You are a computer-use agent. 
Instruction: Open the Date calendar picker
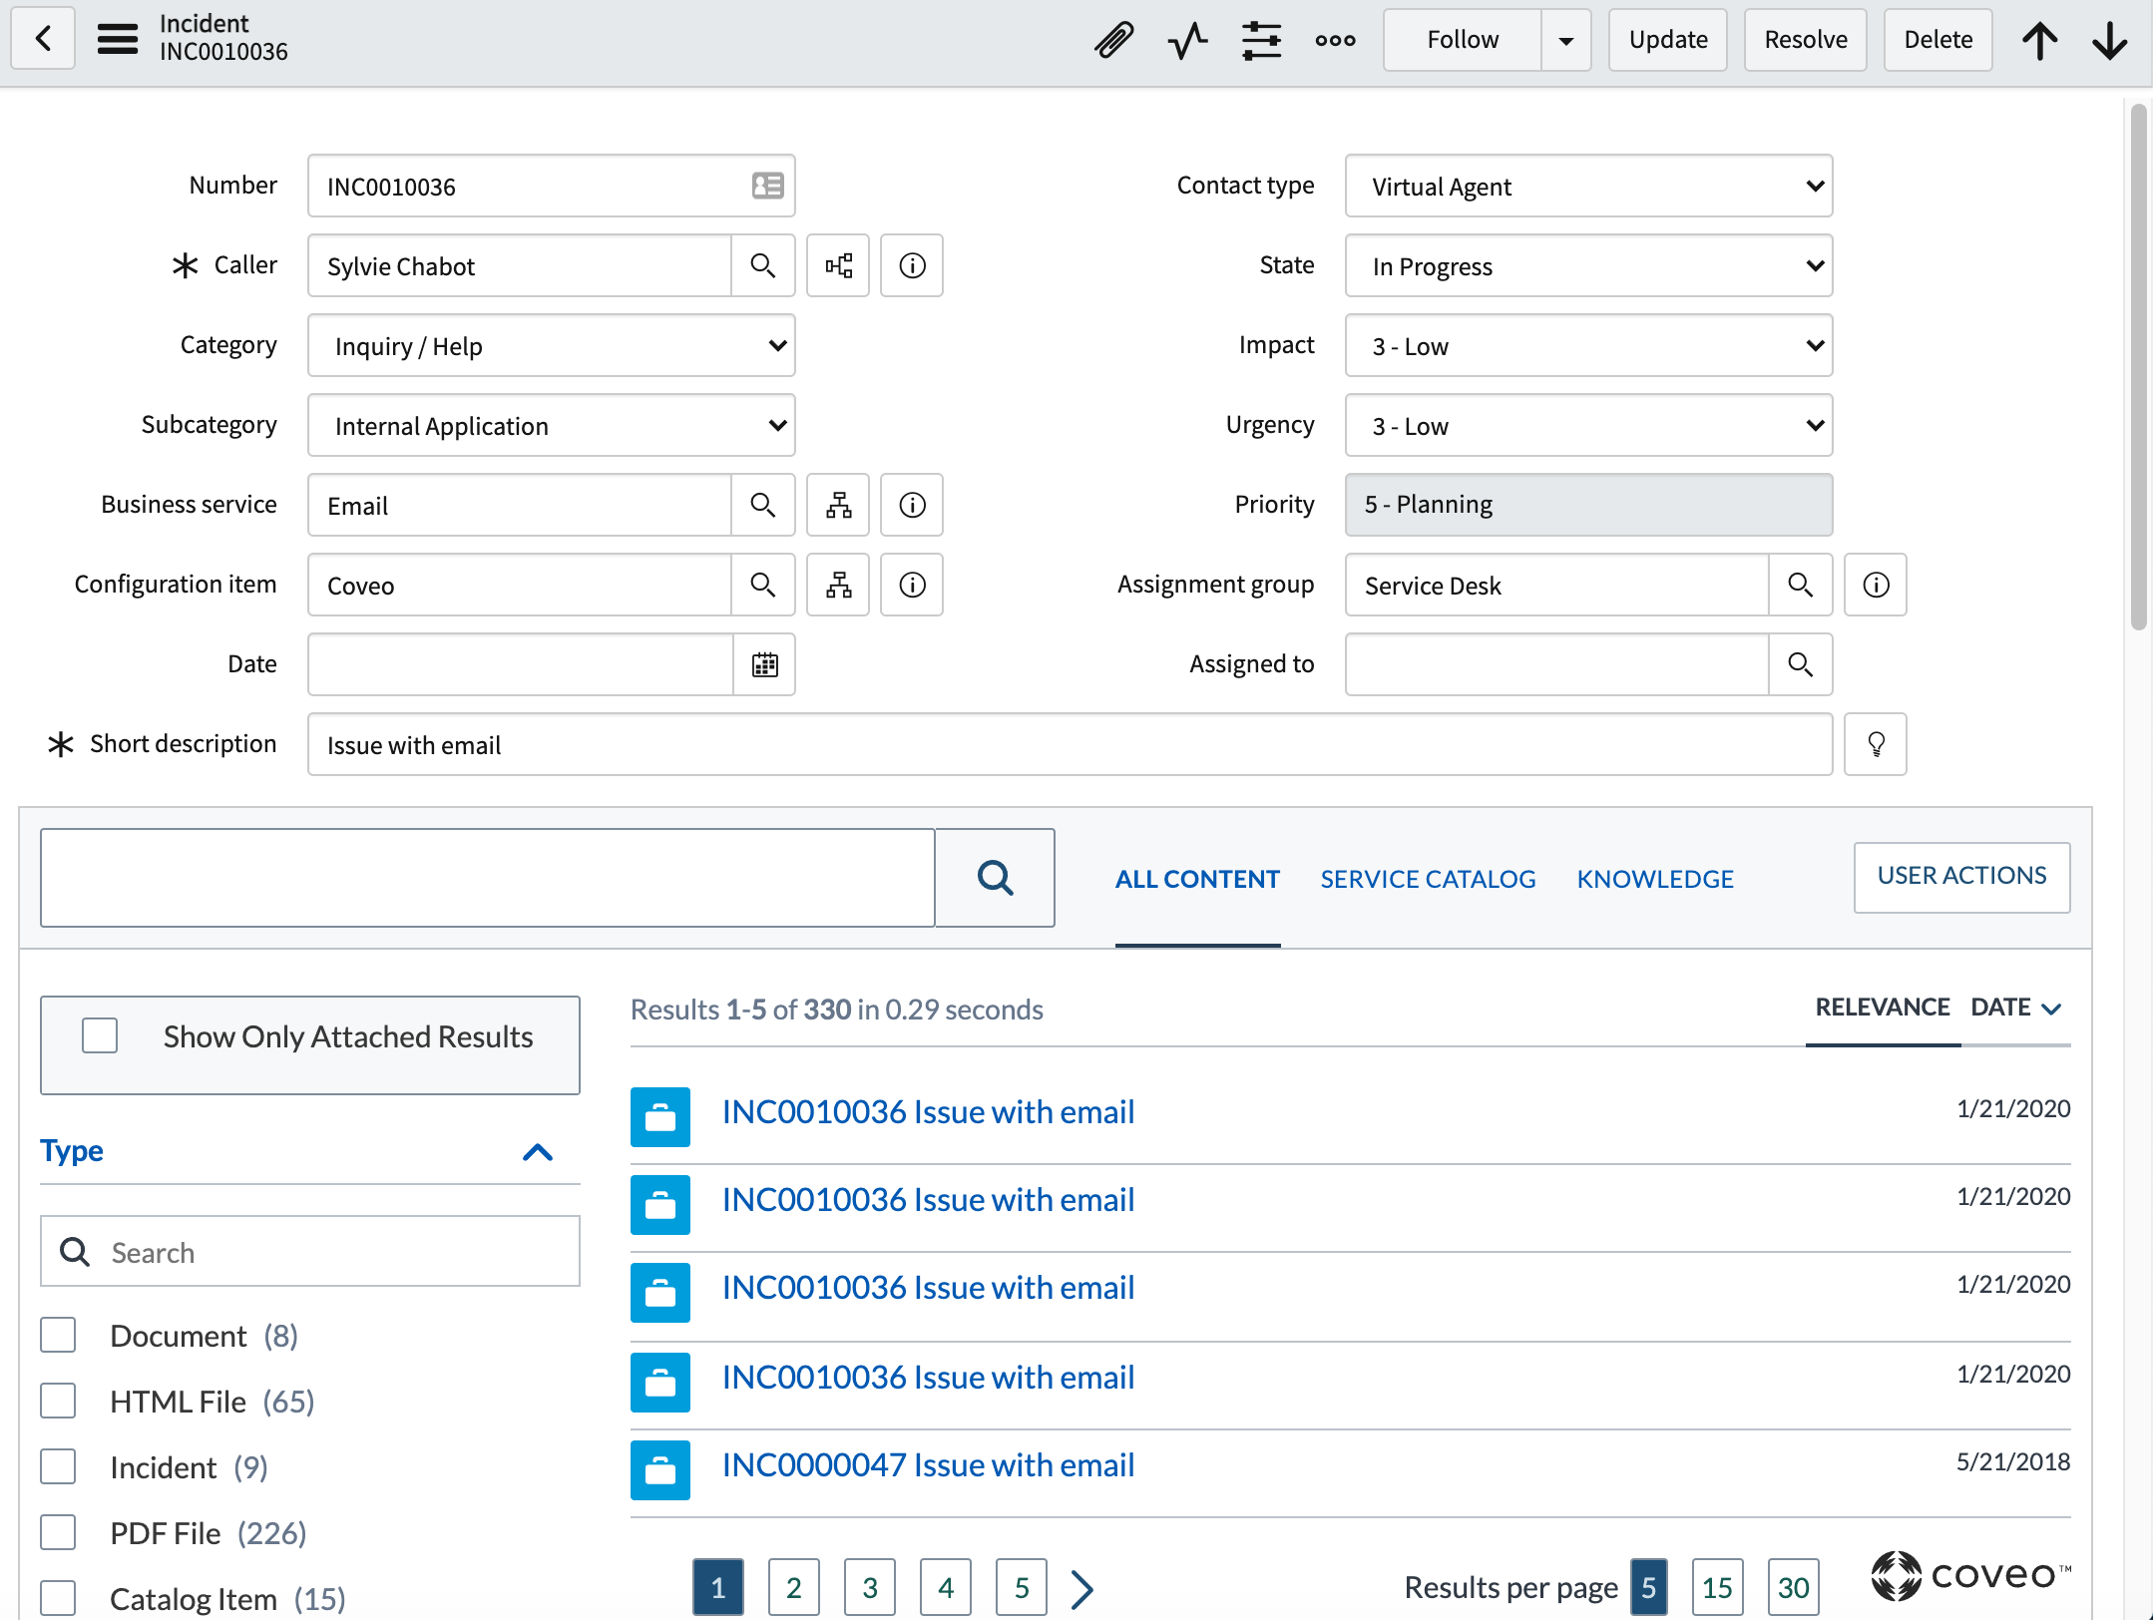click(x=764, y=664)
